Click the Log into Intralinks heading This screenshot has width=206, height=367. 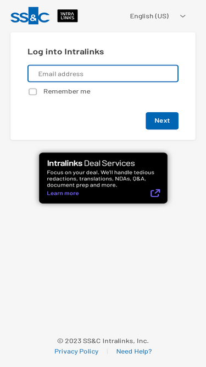[x=65, y=52]
